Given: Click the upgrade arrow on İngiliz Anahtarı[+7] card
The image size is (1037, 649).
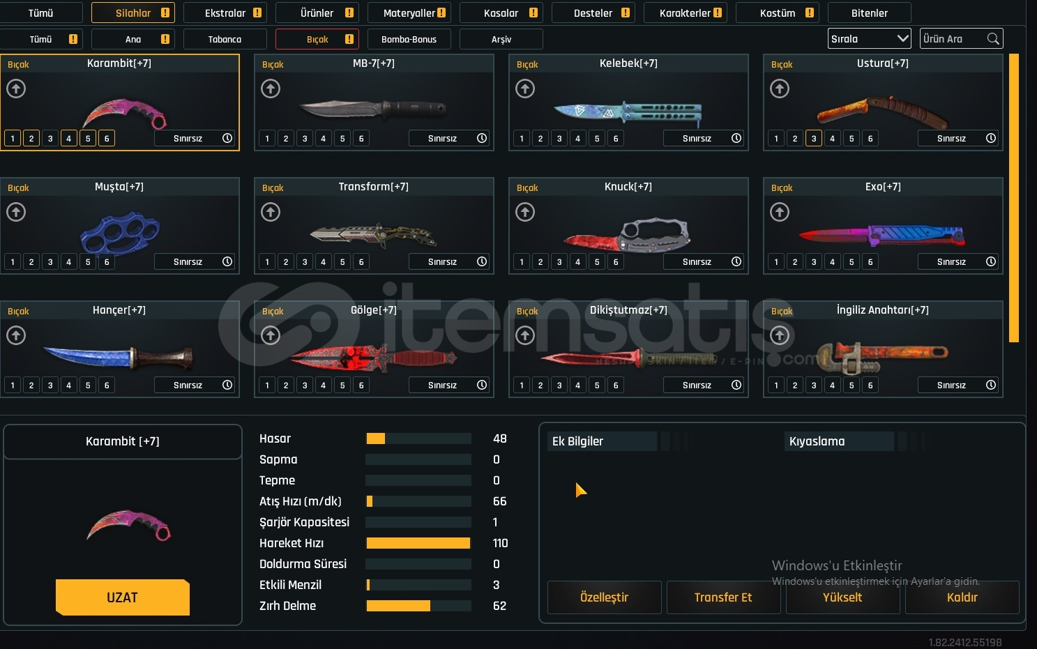Looking at the screenshot, I should [780, 335].
